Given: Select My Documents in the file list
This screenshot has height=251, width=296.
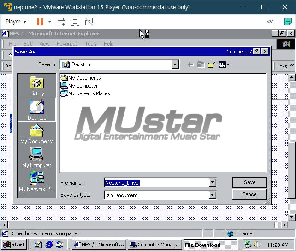Looking at the screenshot, I should [x=81, y=78].
